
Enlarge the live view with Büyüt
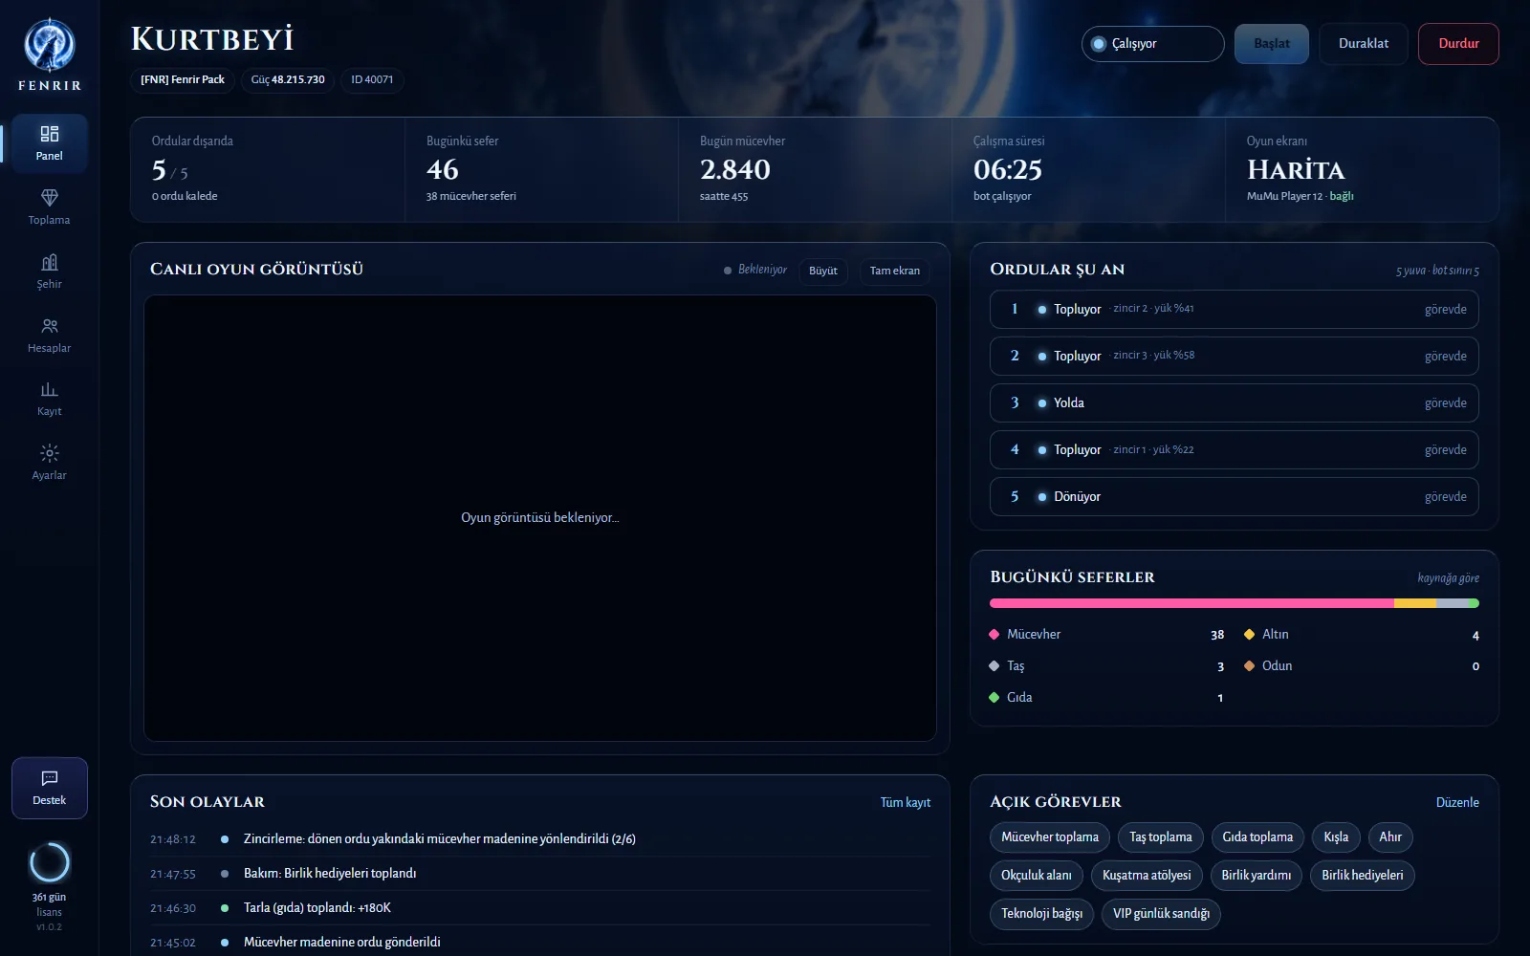[823, 271]
